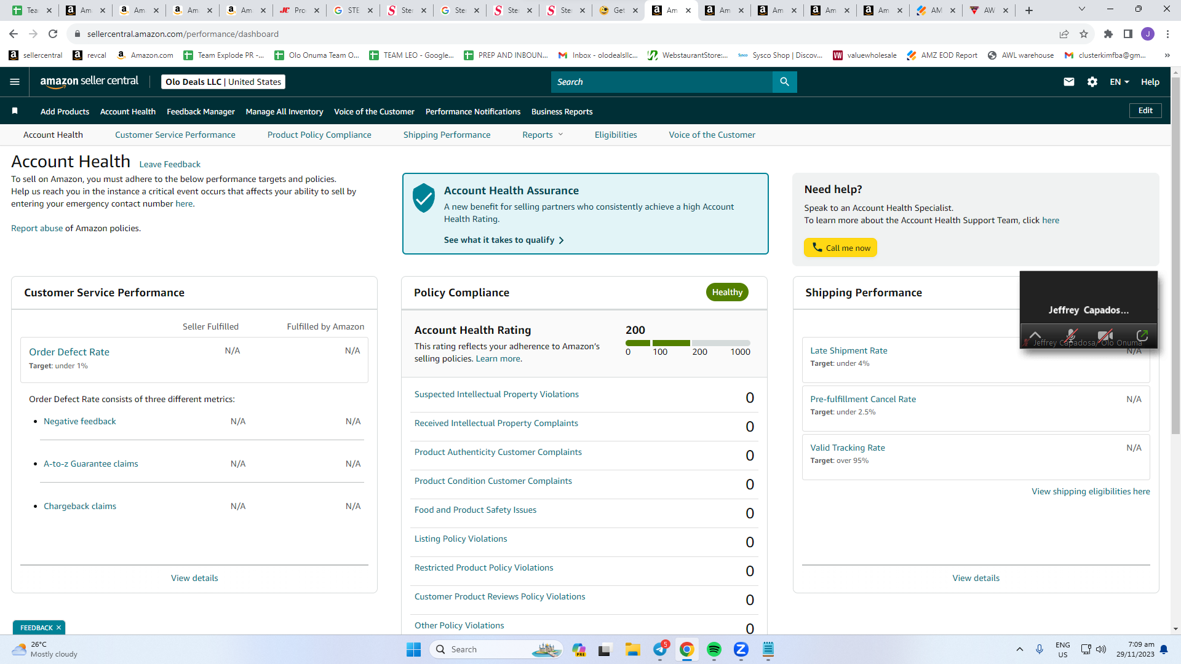Click the search magnifier button in Seller Central
Image resolution: width=1181 pixels, height=664 pixels.
point(784,82)
